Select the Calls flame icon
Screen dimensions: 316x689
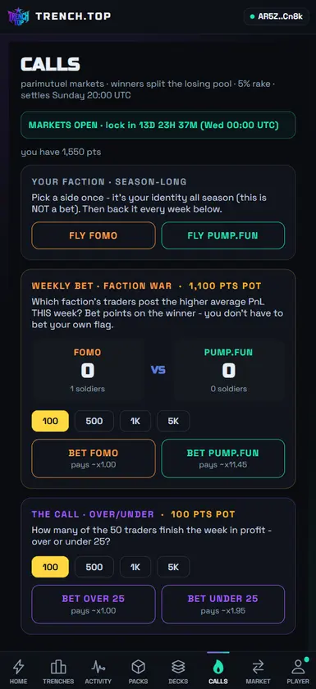[x=218, y=667]
